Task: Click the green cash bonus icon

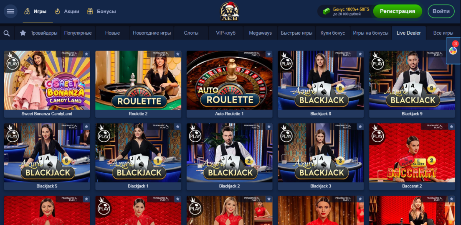Action: pyautogui.click(x=327, y=11)
